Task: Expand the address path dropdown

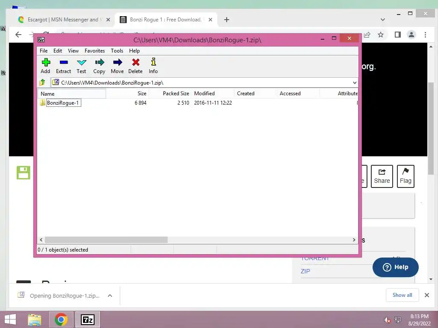Action: tap(355, 83)
